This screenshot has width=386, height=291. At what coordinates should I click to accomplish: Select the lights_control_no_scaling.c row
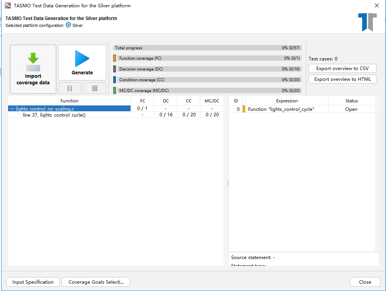click(116, 109)
